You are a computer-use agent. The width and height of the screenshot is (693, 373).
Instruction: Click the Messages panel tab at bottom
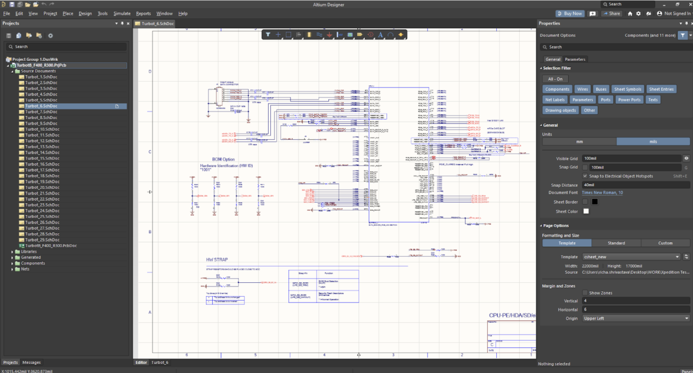click(31, 362)
